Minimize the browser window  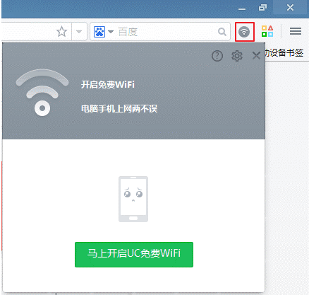pos(242,8)
